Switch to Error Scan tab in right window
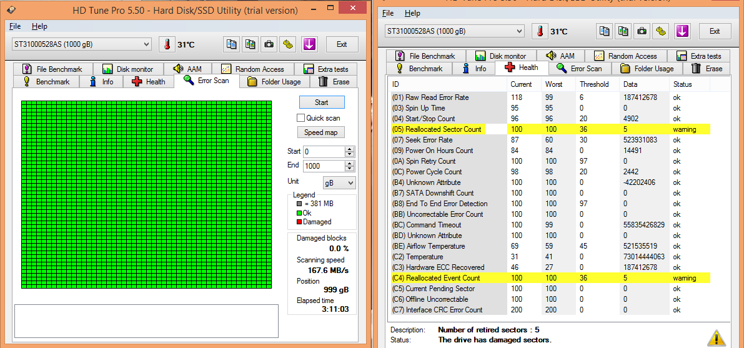The height and width of the screenshot is (348, 744). point(579,68)
